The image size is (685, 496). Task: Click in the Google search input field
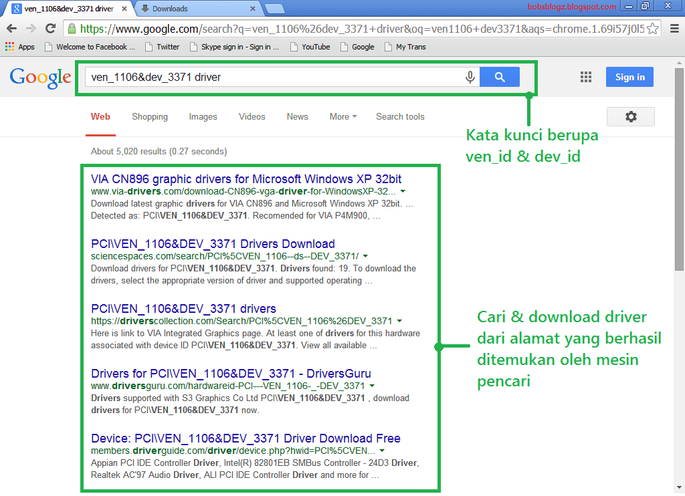274,77
